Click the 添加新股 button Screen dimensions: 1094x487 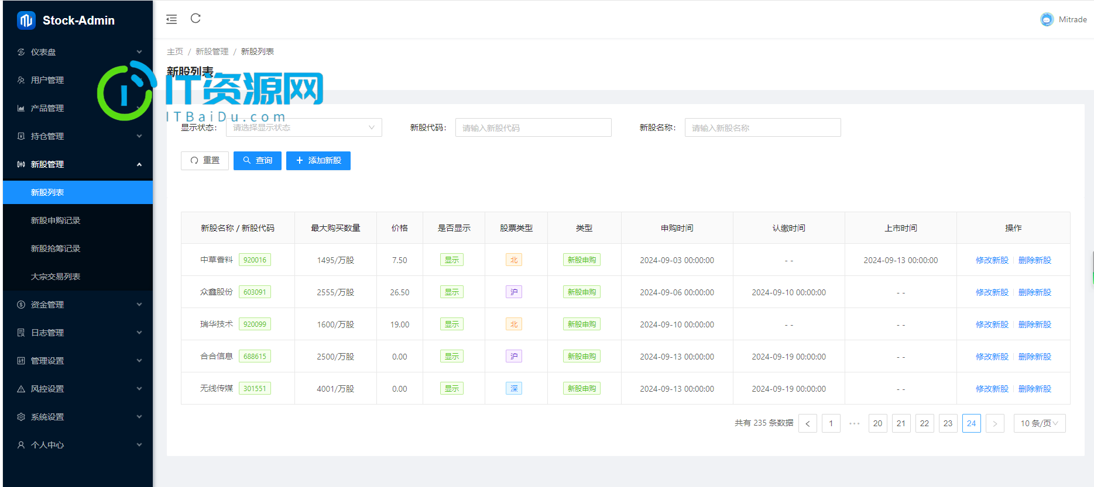[318, 161]
